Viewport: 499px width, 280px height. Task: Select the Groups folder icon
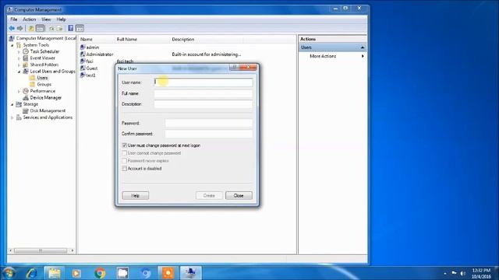click(32, 85)
